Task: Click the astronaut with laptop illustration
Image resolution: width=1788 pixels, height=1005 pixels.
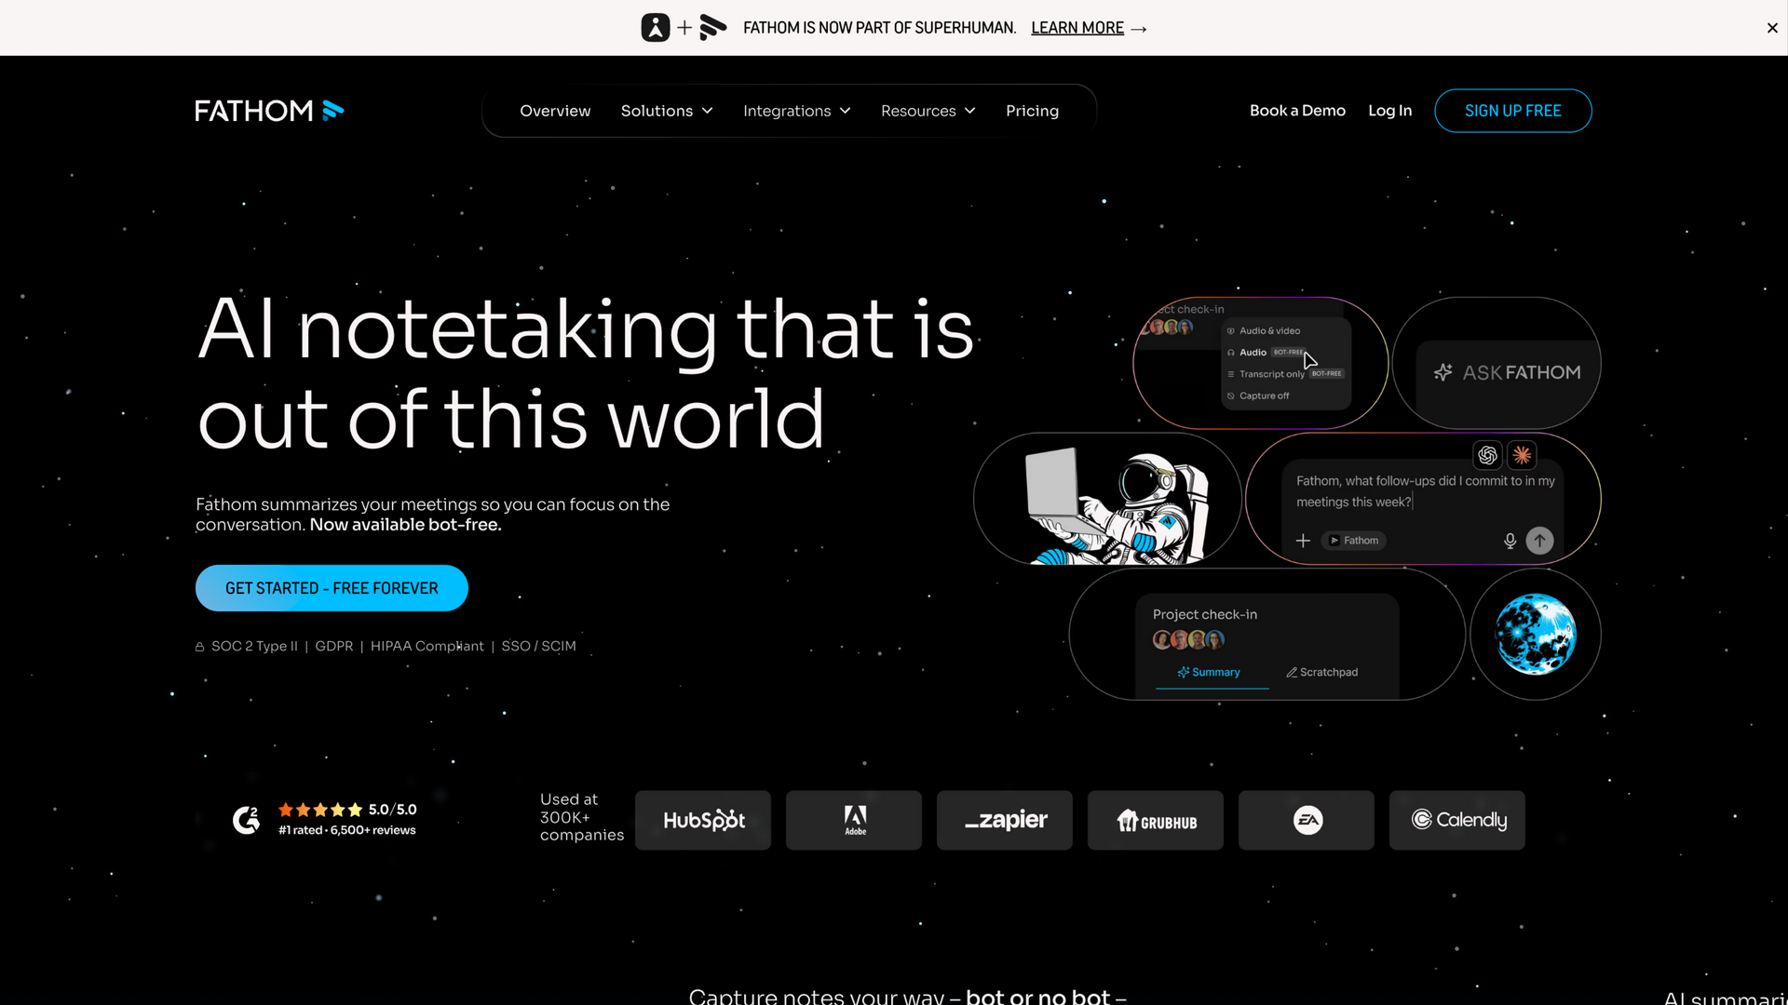Action: [x=1116, y=504]
